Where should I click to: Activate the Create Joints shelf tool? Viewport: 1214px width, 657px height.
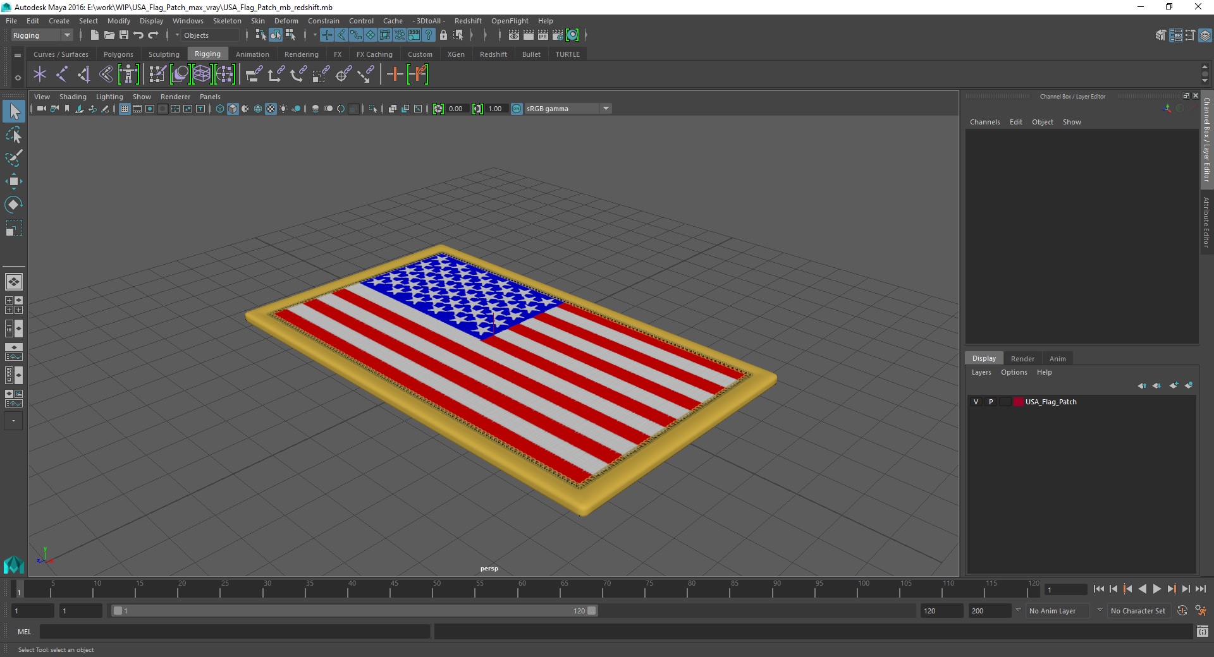(x=62, y=75)
